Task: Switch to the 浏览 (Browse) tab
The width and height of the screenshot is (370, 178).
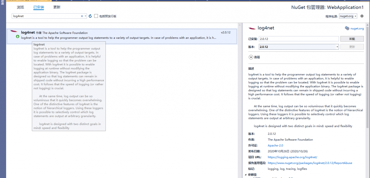Action: tap(20, 7)
